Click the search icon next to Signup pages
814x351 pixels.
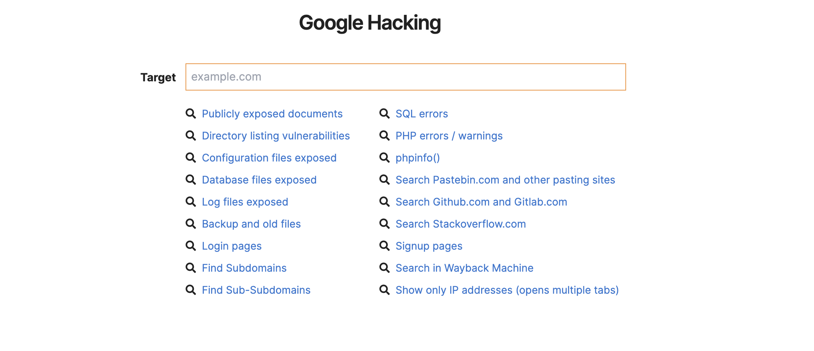[x=384, y=246]
